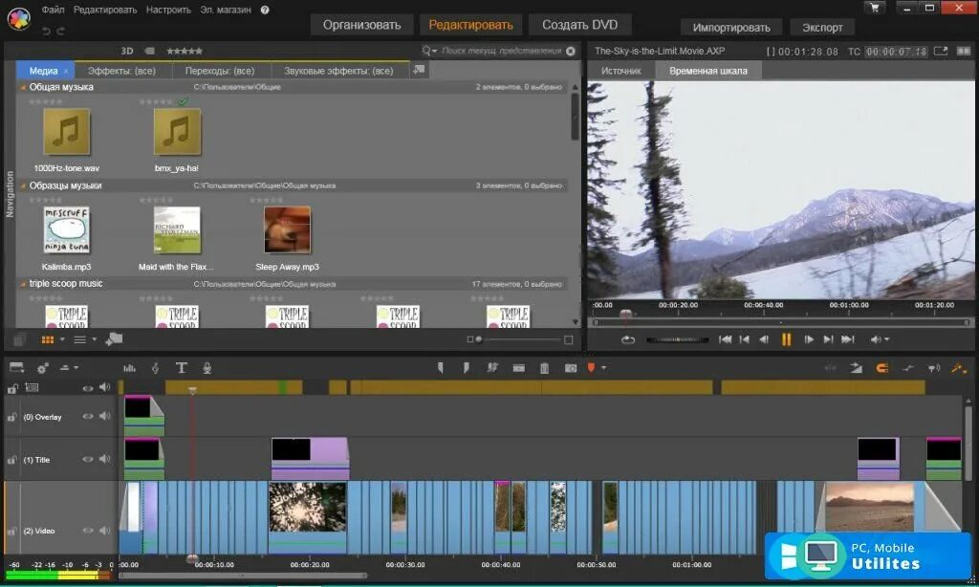Pause playback with the orange pause button

pyautogui.click(x=786, y=339)
